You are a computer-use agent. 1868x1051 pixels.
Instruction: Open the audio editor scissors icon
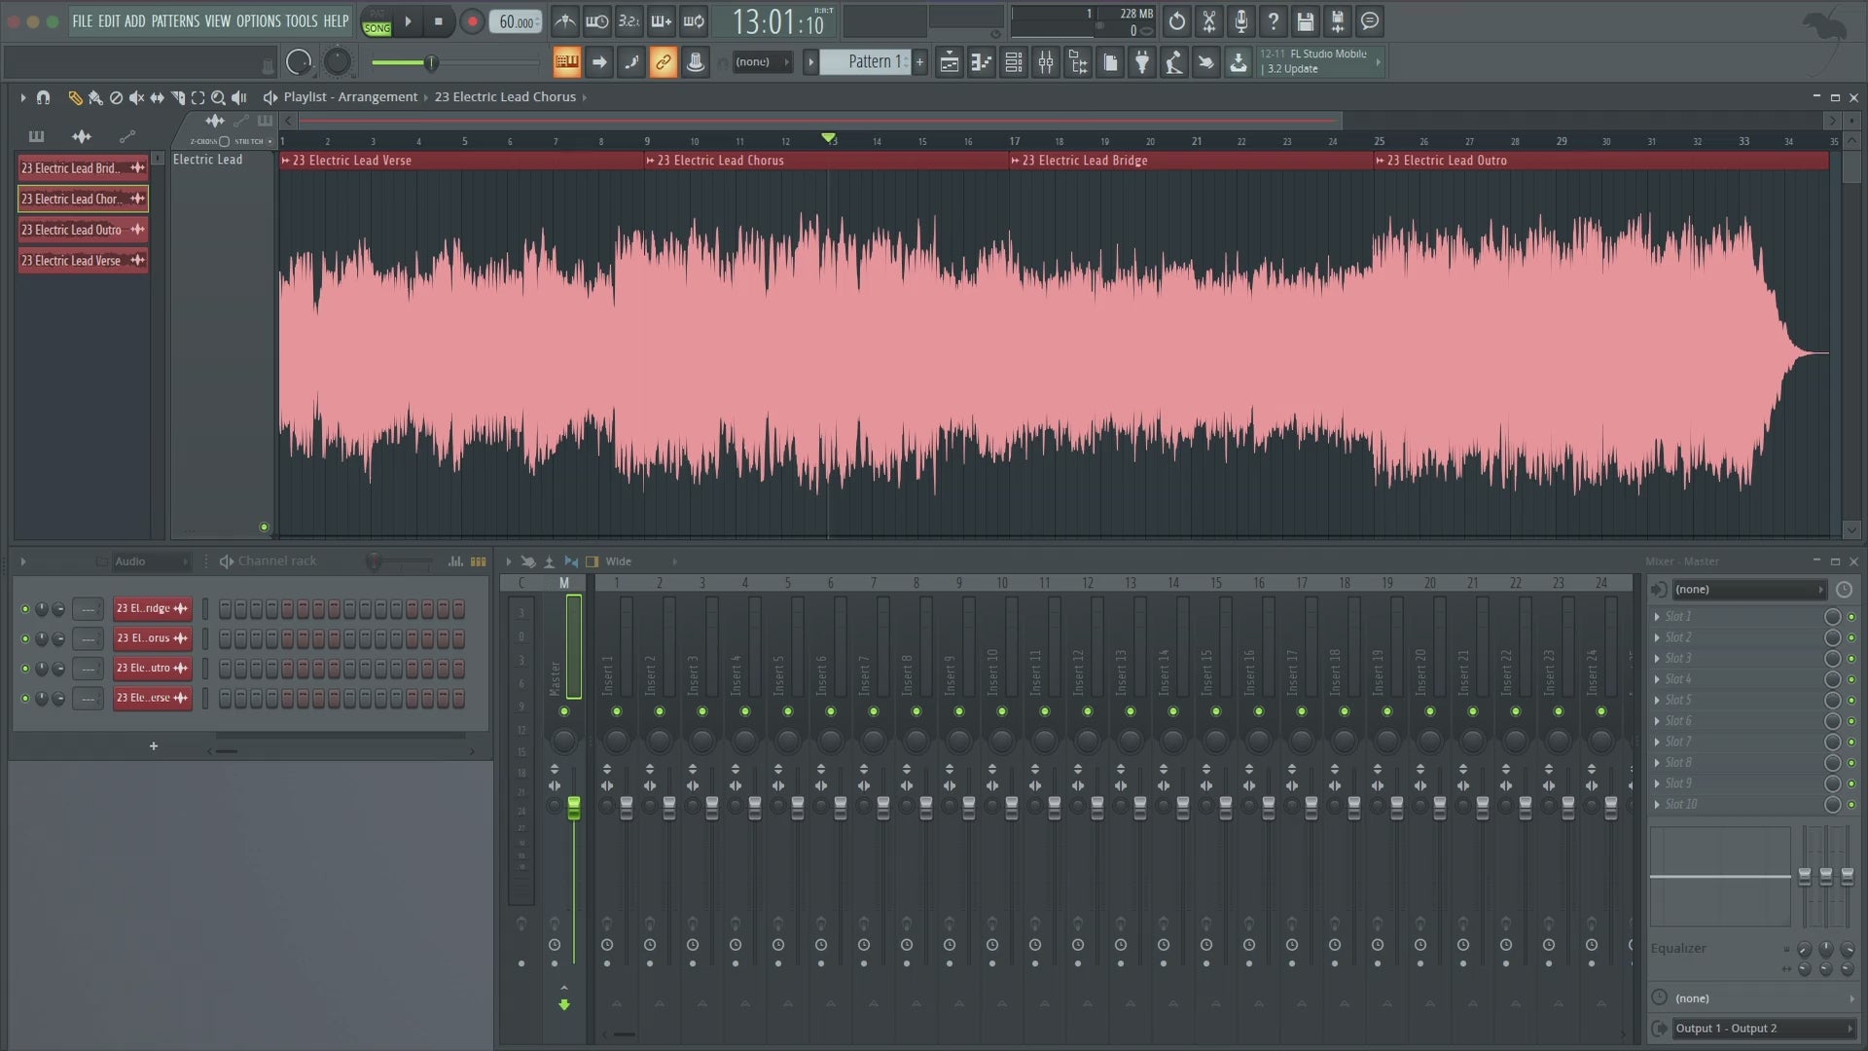pyautogui.click(x=1209, y=21)
